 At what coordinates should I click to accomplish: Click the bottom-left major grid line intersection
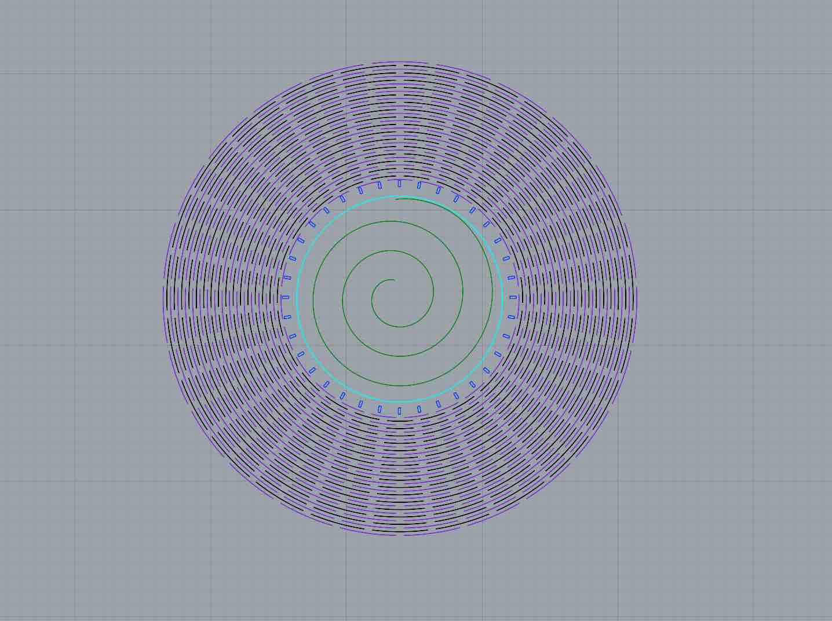[x=75, y=481]
